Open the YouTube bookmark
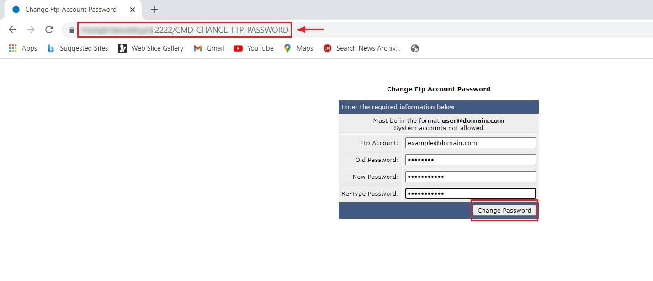653x281 pixels. coord(254,48)
